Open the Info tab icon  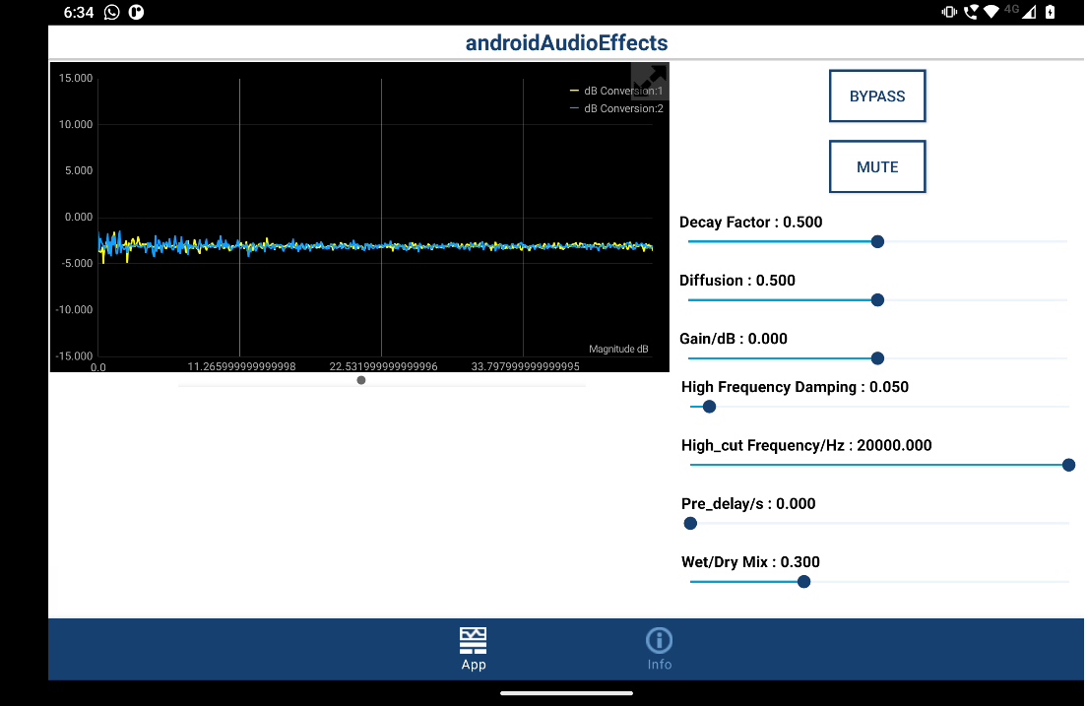pyautogui.click(x=659, y=641)
